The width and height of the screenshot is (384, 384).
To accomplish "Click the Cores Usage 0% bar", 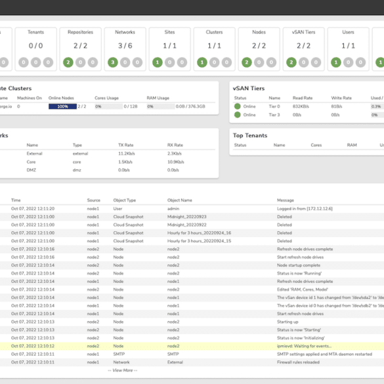I will [109, 106].
